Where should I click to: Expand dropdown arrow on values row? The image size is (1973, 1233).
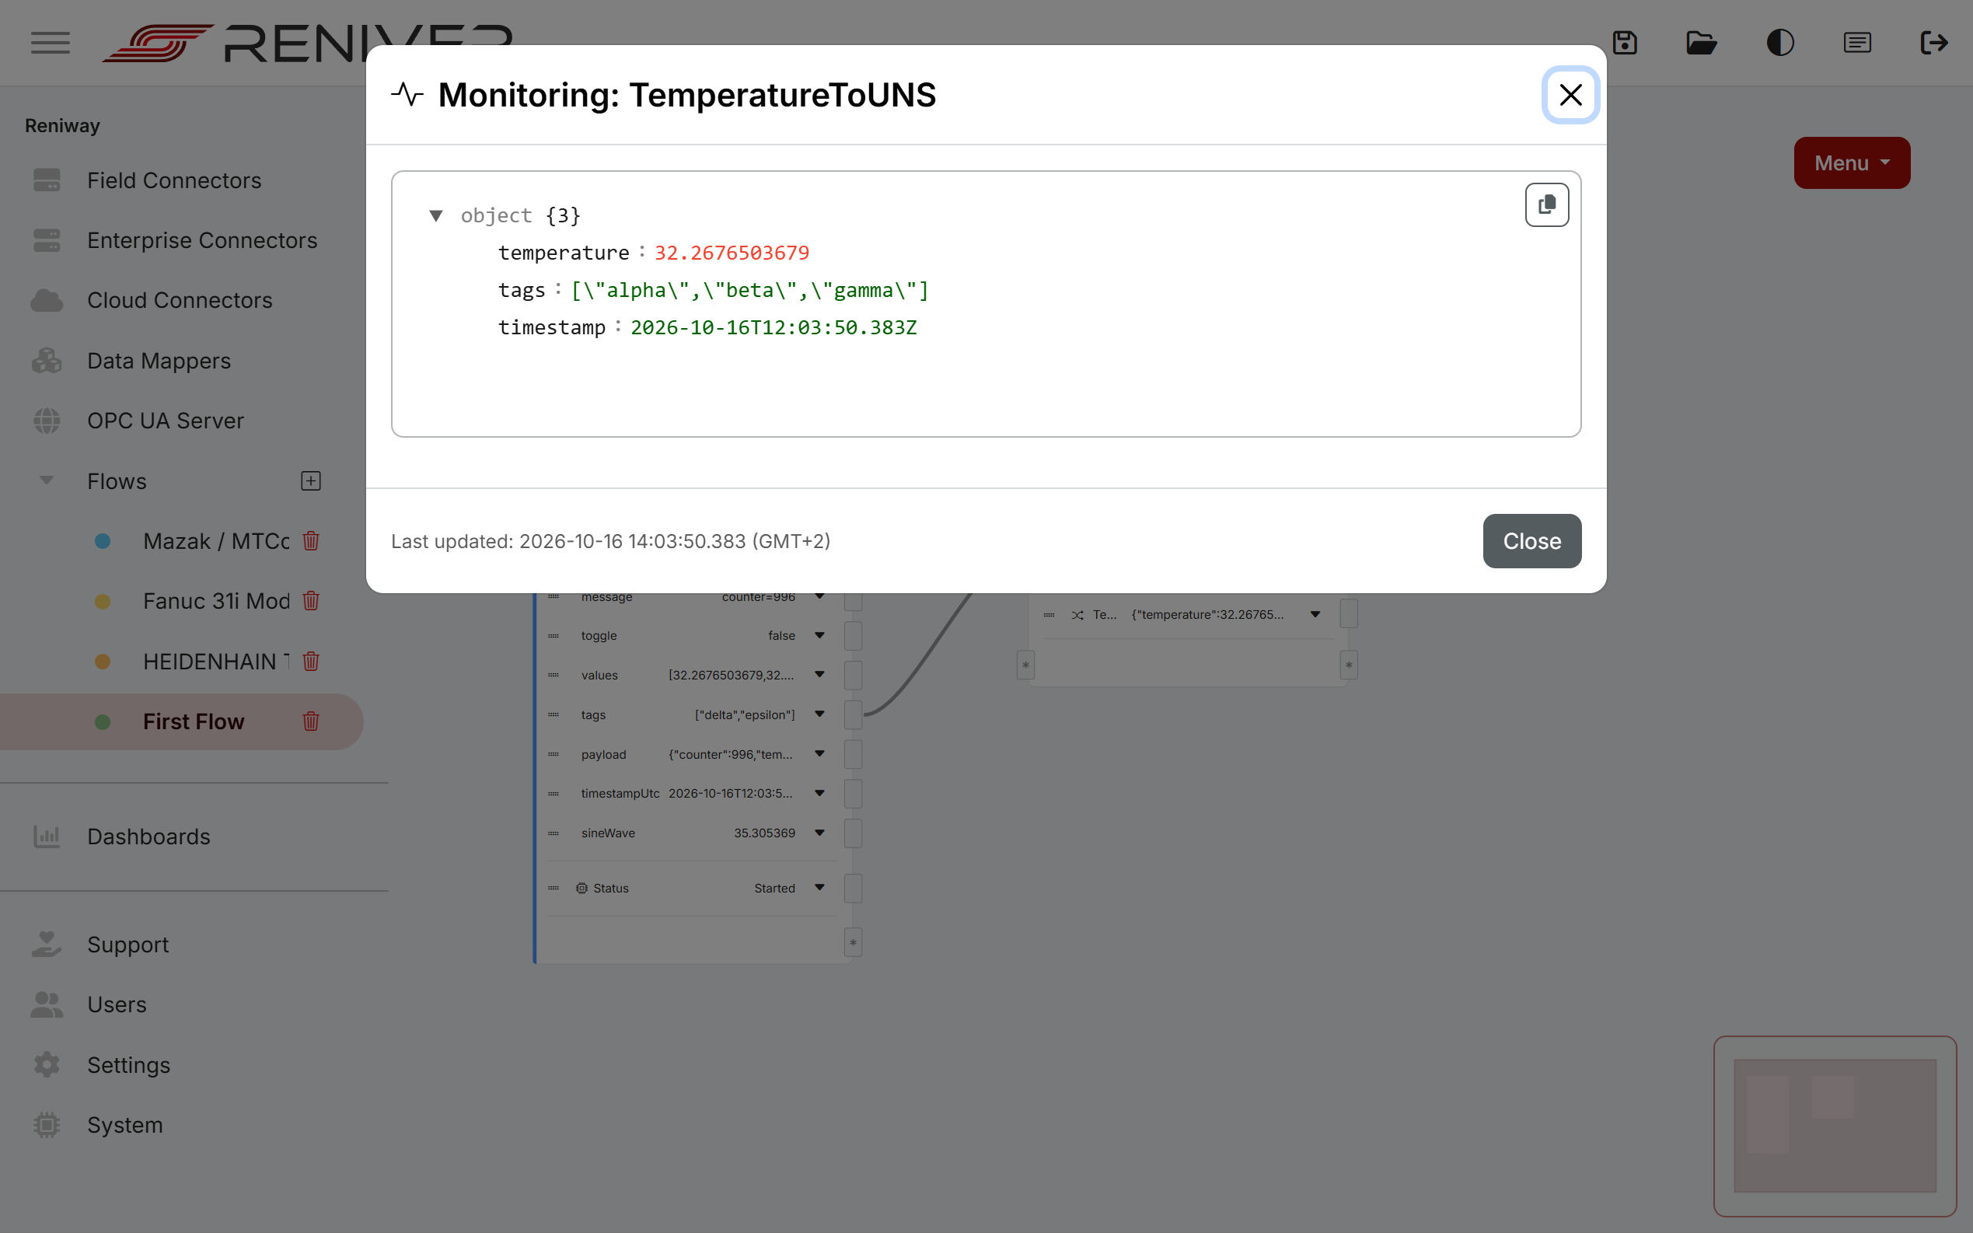(819, 674)
